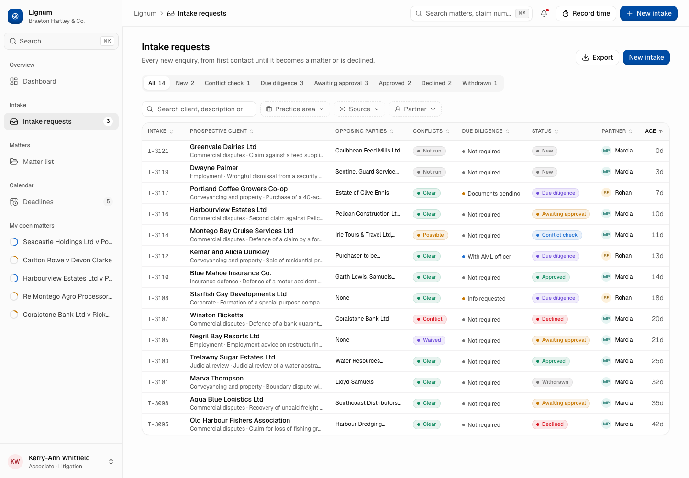Click the Possible badge for Montego Bay Cruise Services

pos(431,235)
